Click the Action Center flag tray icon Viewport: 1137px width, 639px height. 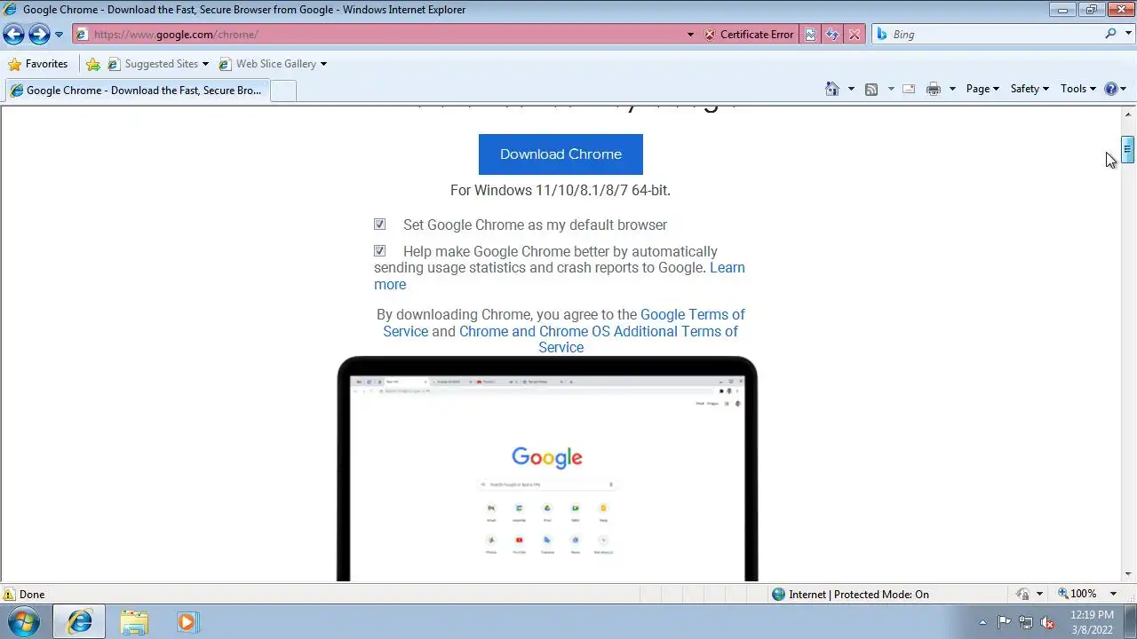point(1005,622)
